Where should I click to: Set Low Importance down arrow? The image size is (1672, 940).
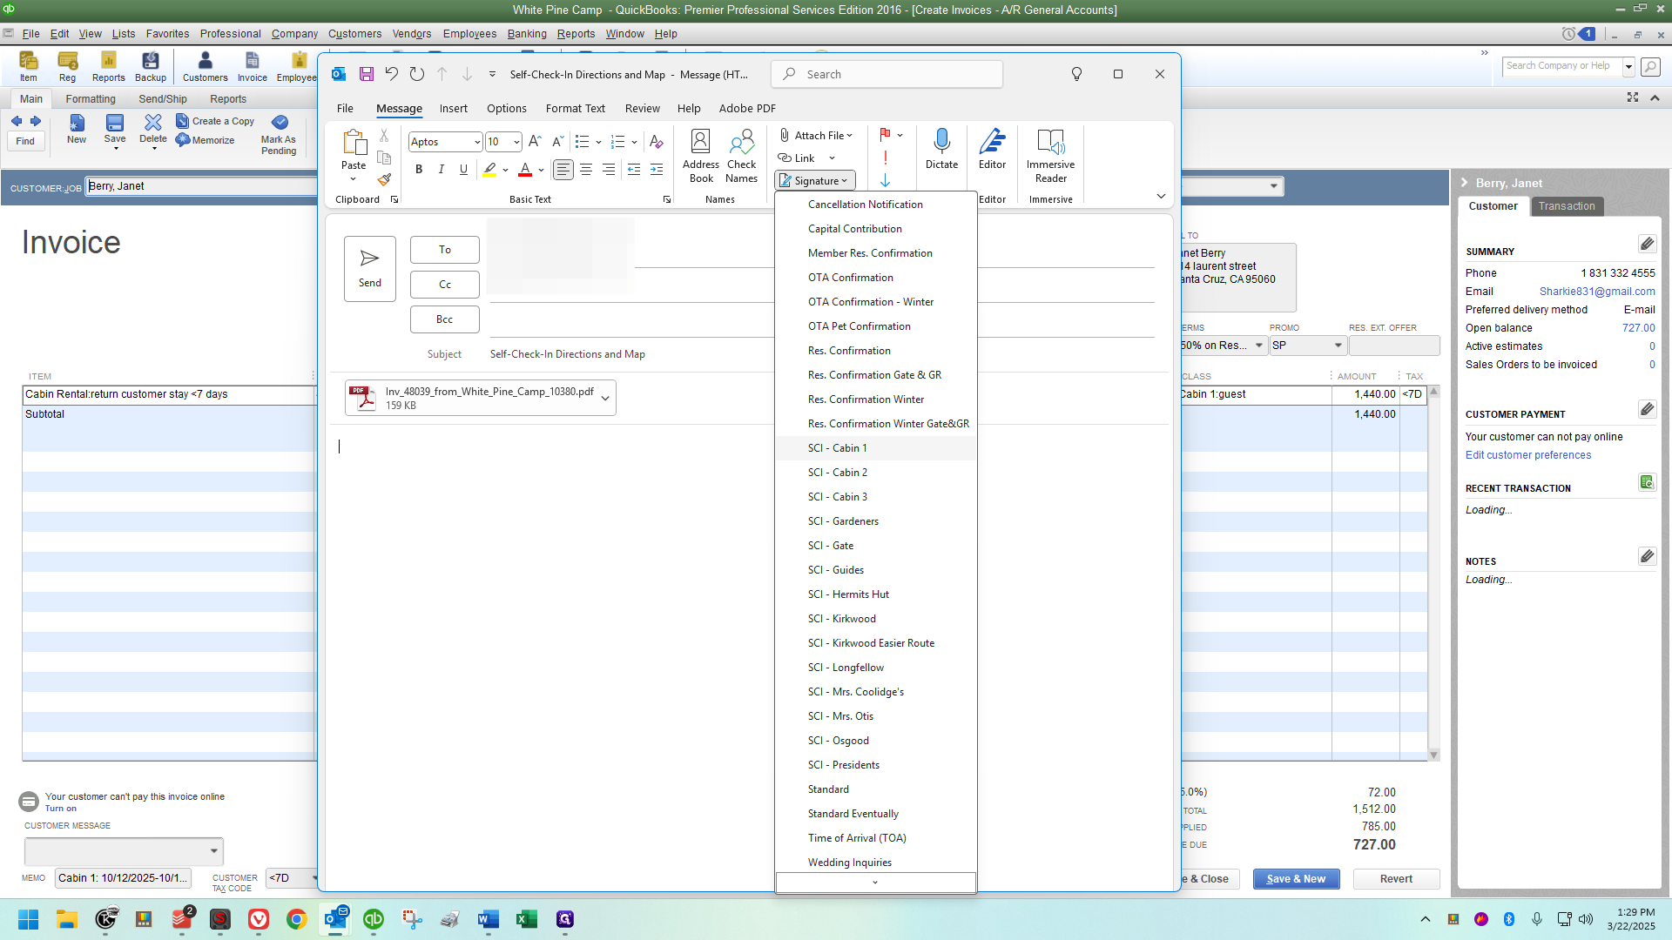[x=886, y=180]
